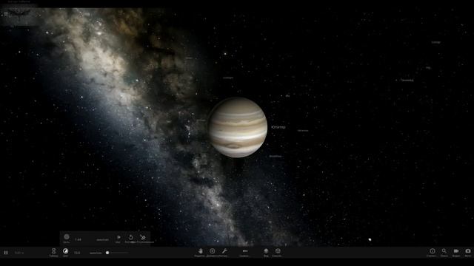Screen dimensions: 474x266
Task: Select the wrench tool
Action: (x=224, y=251)
